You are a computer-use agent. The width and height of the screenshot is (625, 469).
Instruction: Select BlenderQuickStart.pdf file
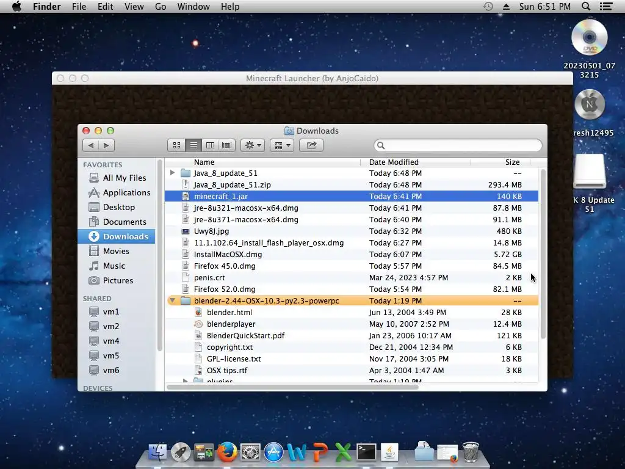[x=352, y=335]
